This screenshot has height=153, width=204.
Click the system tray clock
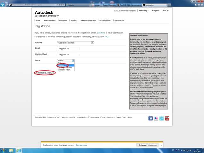(197, 150)
